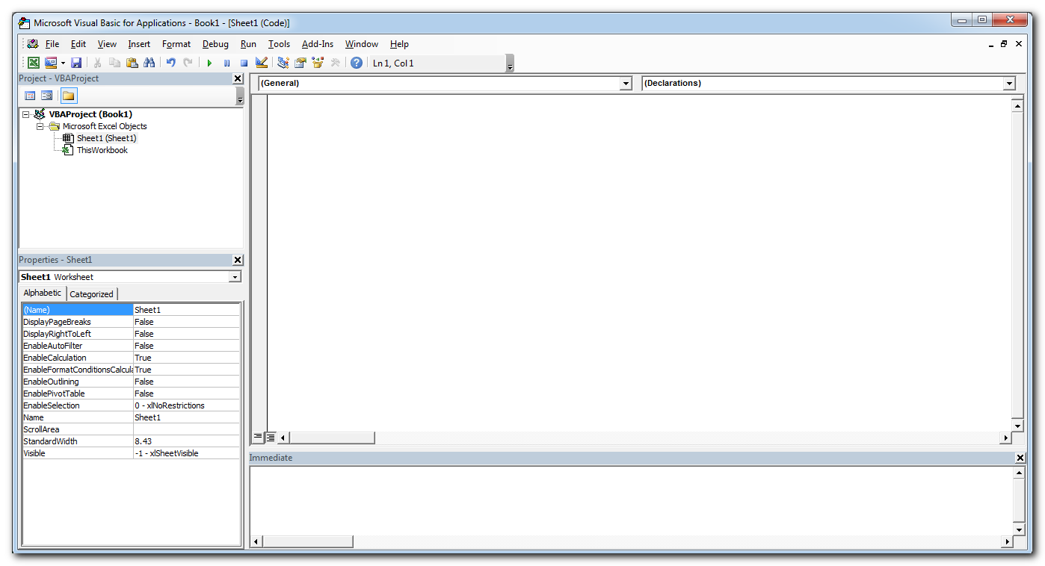
Task: Click the Visible value -1 - xlSheetVisible
Action: coord(186,453)
